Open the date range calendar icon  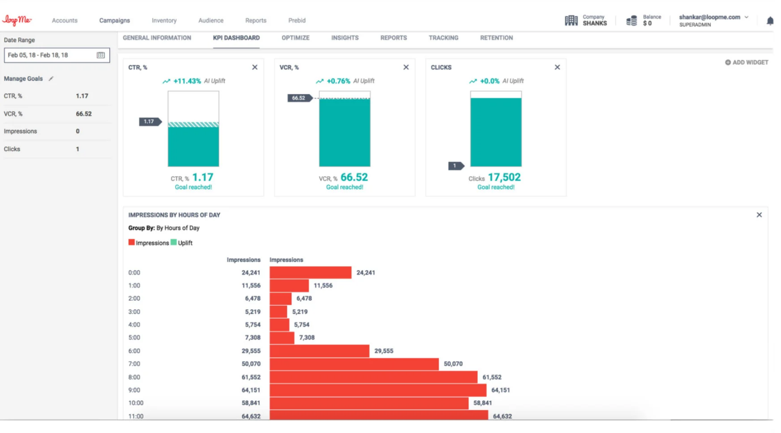tap(100, 55)
